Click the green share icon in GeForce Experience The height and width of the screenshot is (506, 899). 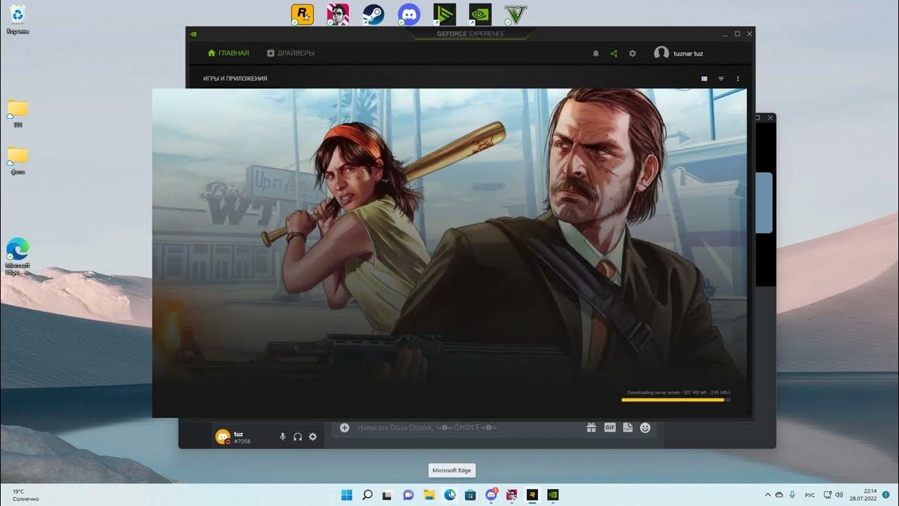coord(614,53)
